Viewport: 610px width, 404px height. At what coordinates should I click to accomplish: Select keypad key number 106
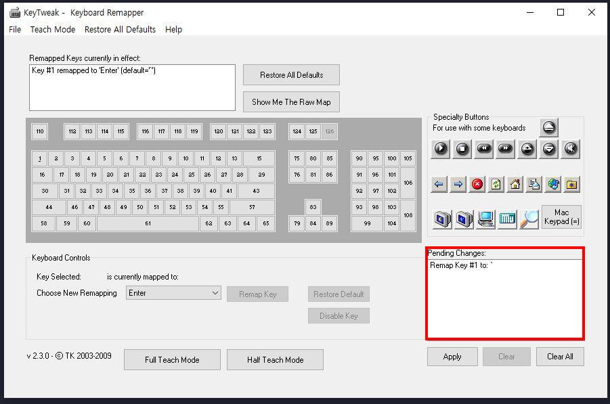408,183
